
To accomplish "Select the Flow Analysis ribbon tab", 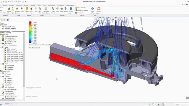I will (70, 5).
